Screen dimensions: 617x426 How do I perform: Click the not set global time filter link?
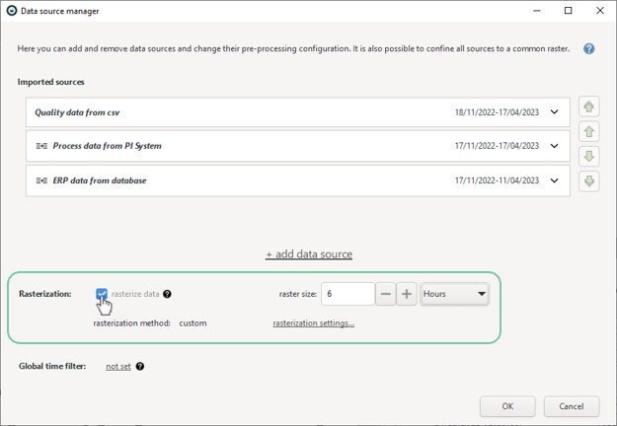point(118,366)
